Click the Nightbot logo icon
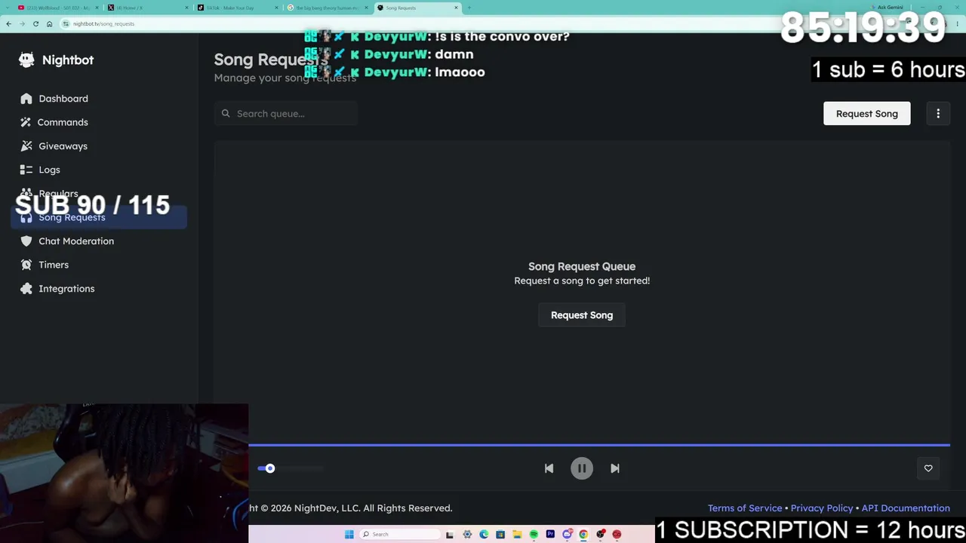Image resolution: width=966 pixels, height=543 pixels. click(x=26, y=60)
